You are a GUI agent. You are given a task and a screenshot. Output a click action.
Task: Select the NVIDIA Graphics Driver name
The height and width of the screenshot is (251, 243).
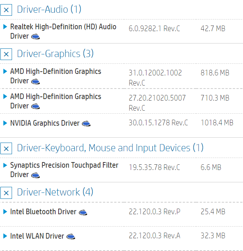(x=45, y=123)
